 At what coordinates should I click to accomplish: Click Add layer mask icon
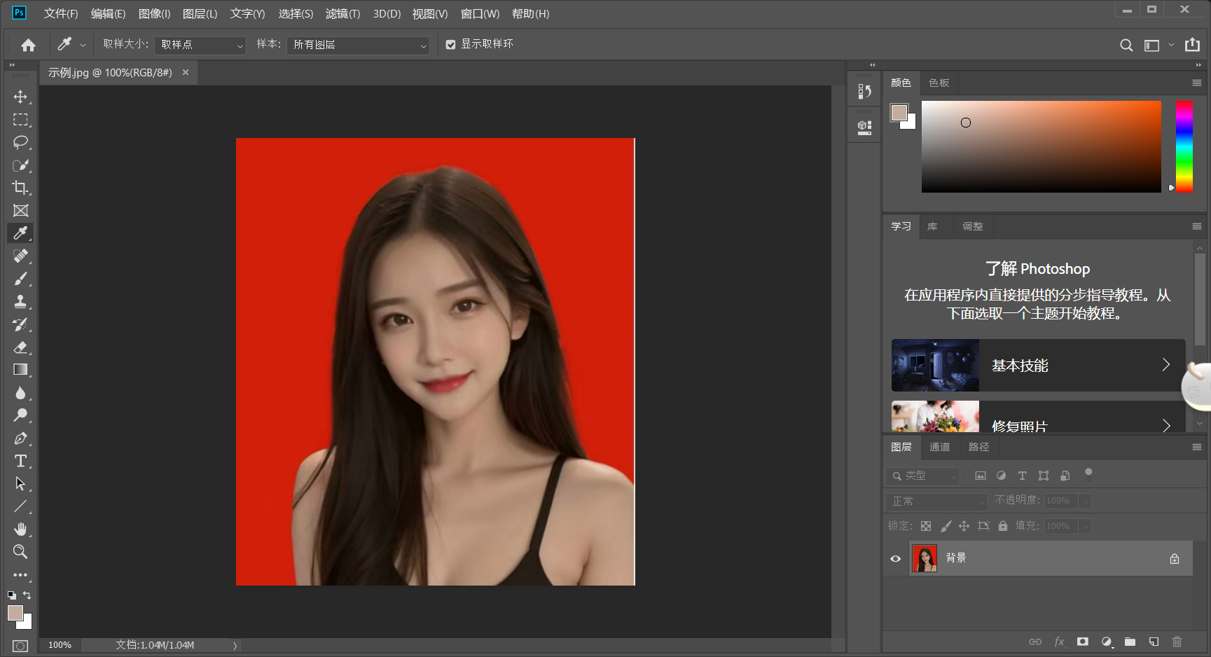(1083, 642)
